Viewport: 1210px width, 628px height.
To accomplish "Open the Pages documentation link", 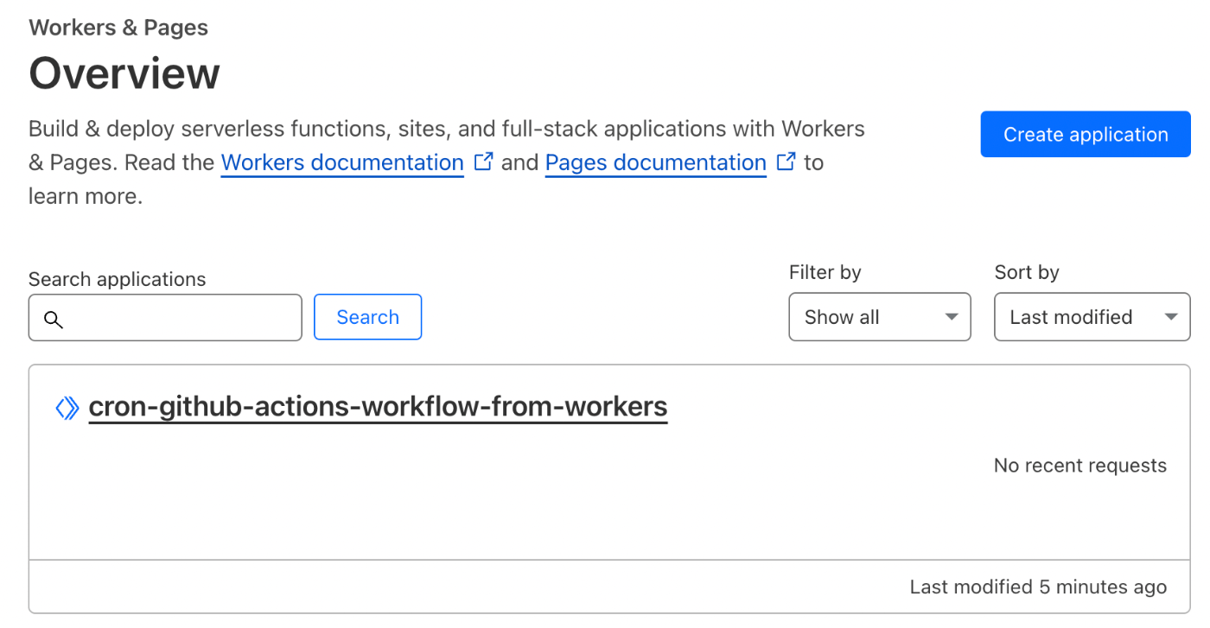I will coord(656,162).
